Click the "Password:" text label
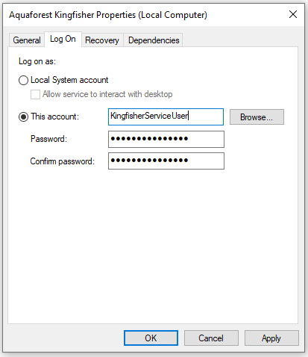 [x=48, y=139]
